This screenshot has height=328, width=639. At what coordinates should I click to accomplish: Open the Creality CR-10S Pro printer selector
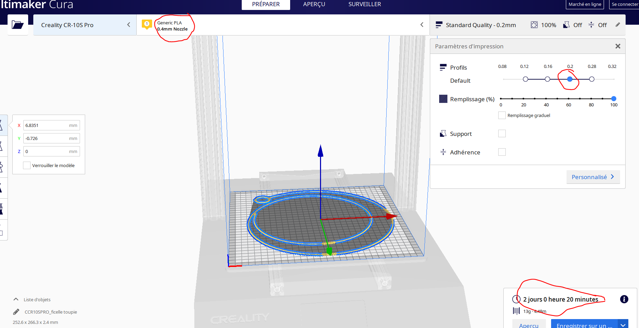85,25
